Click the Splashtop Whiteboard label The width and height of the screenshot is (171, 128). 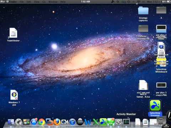click(x=161, y=70)
